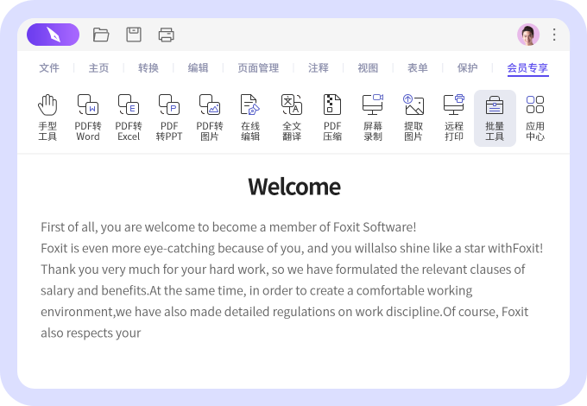The height and width of the screenshot is (406, 587).
Task: Convert with PDF转图片 tool
Action: 210,117
